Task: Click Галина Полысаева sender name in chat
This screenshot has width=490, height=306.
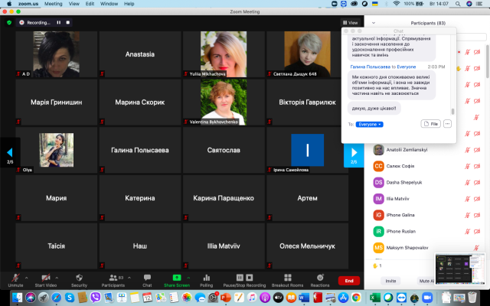Action: click(371, 67)
